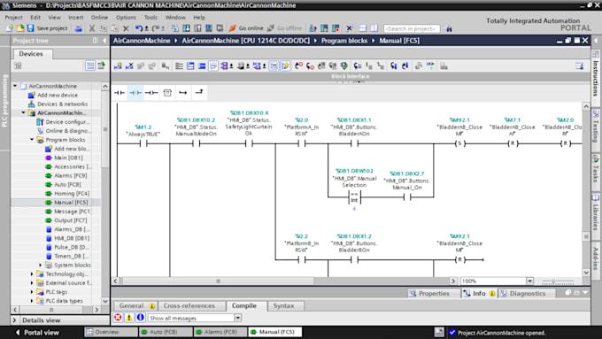This screenshot has height=339, width=602.
Task: Toggle error messages filter red icon
Action: [x=119, y=317]
